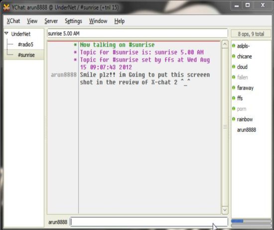Select user arun8888 in the user list

(x=247, y=130)
